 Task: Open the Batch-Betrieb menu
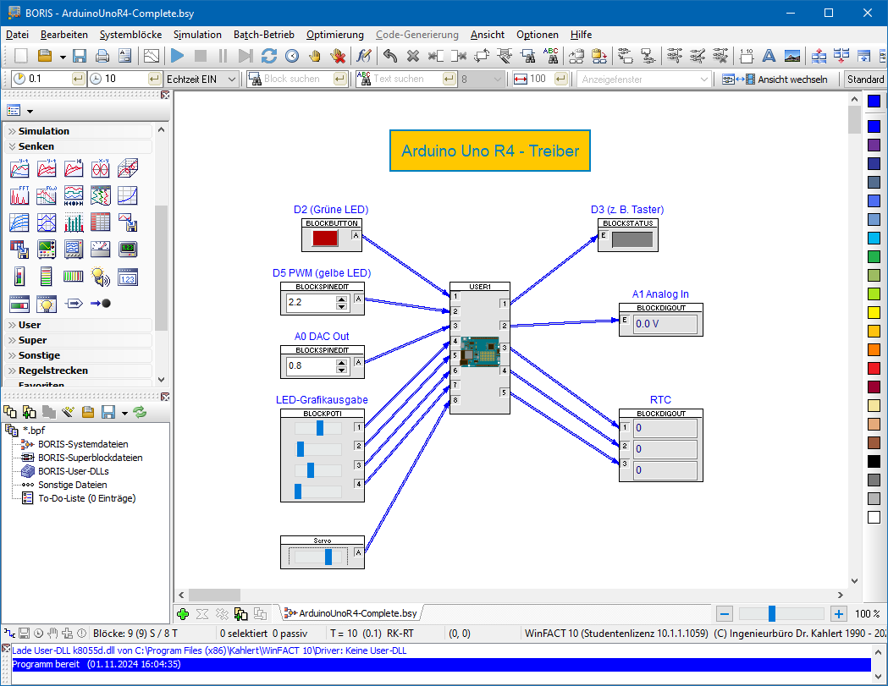pos(264,35)
